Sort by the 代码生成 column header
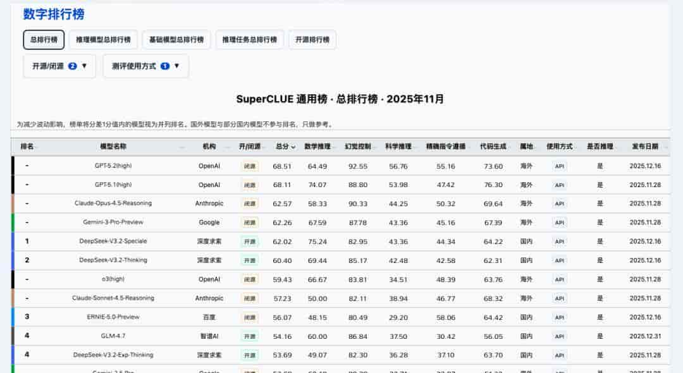 [x=493, y=147]
